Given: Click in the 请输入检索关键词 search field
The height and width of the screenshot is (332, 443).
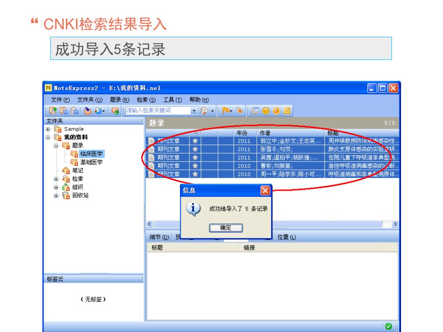Looking at the screenshot, I should coord(157,111).
